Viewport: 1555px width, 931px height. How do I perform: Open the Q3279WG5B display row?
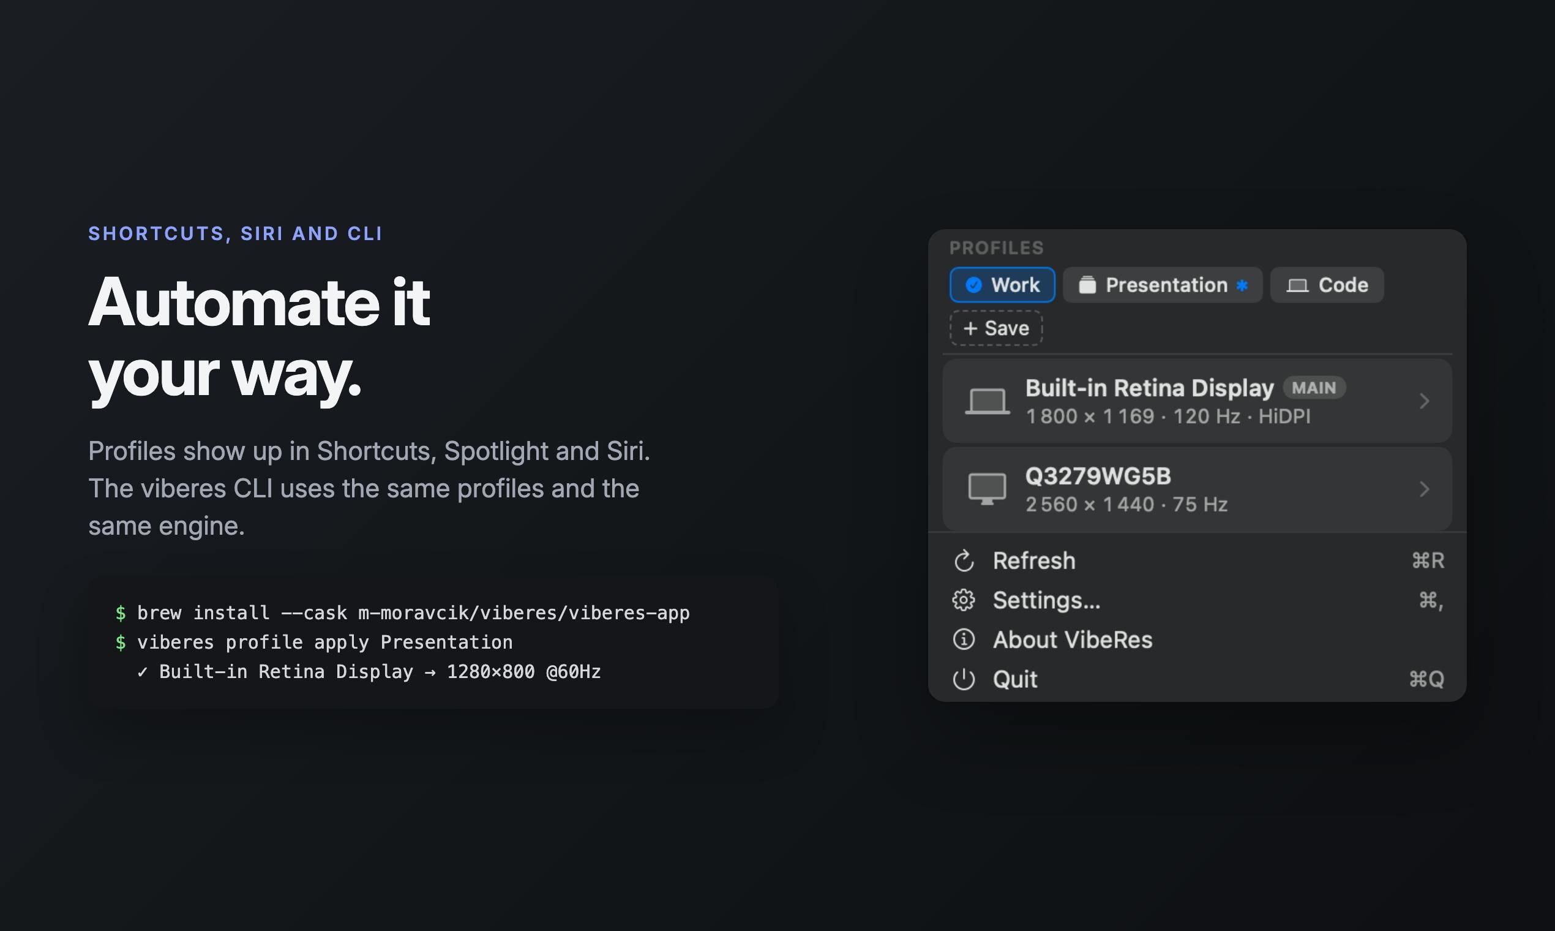pyautogui.click(x=1197, y=489)
